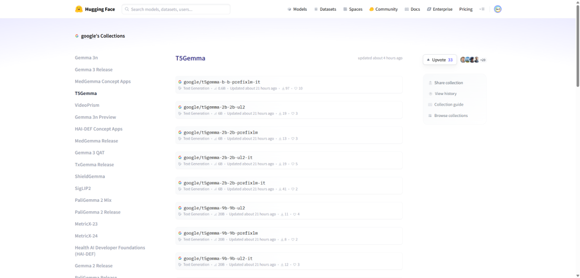
Task: Select the MetricX-23 collection
Action: coord(86,224)
